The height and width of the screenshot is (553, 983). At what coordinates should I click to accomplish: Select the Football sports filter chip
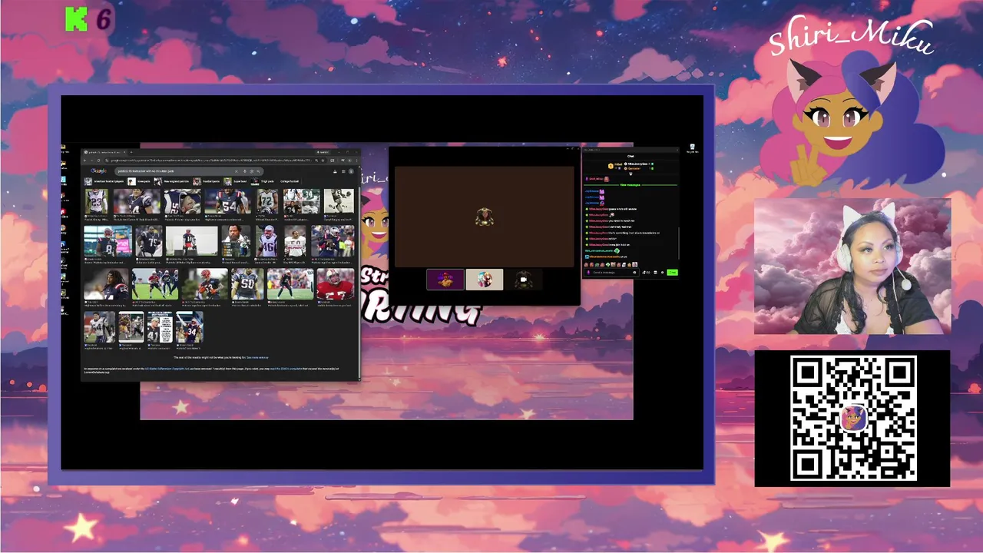(206, 181)
